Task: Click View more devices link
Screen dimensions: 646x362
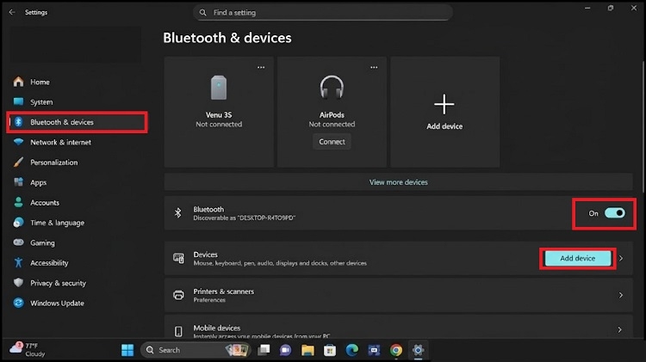Action: pos(398,182)
